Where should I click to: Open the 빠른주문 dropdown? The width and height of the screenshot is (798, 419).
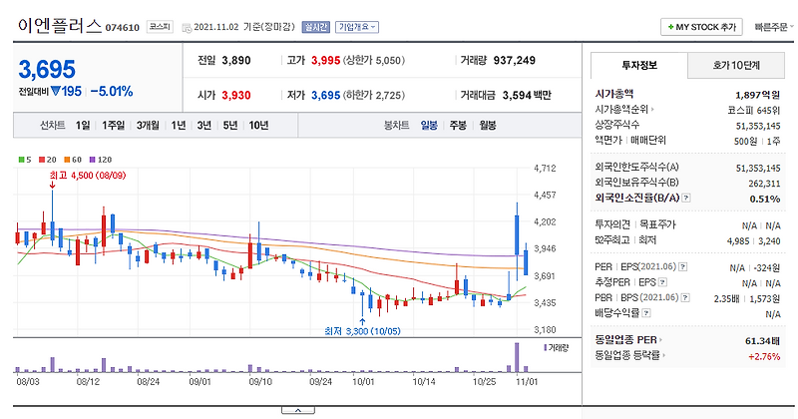774,27
